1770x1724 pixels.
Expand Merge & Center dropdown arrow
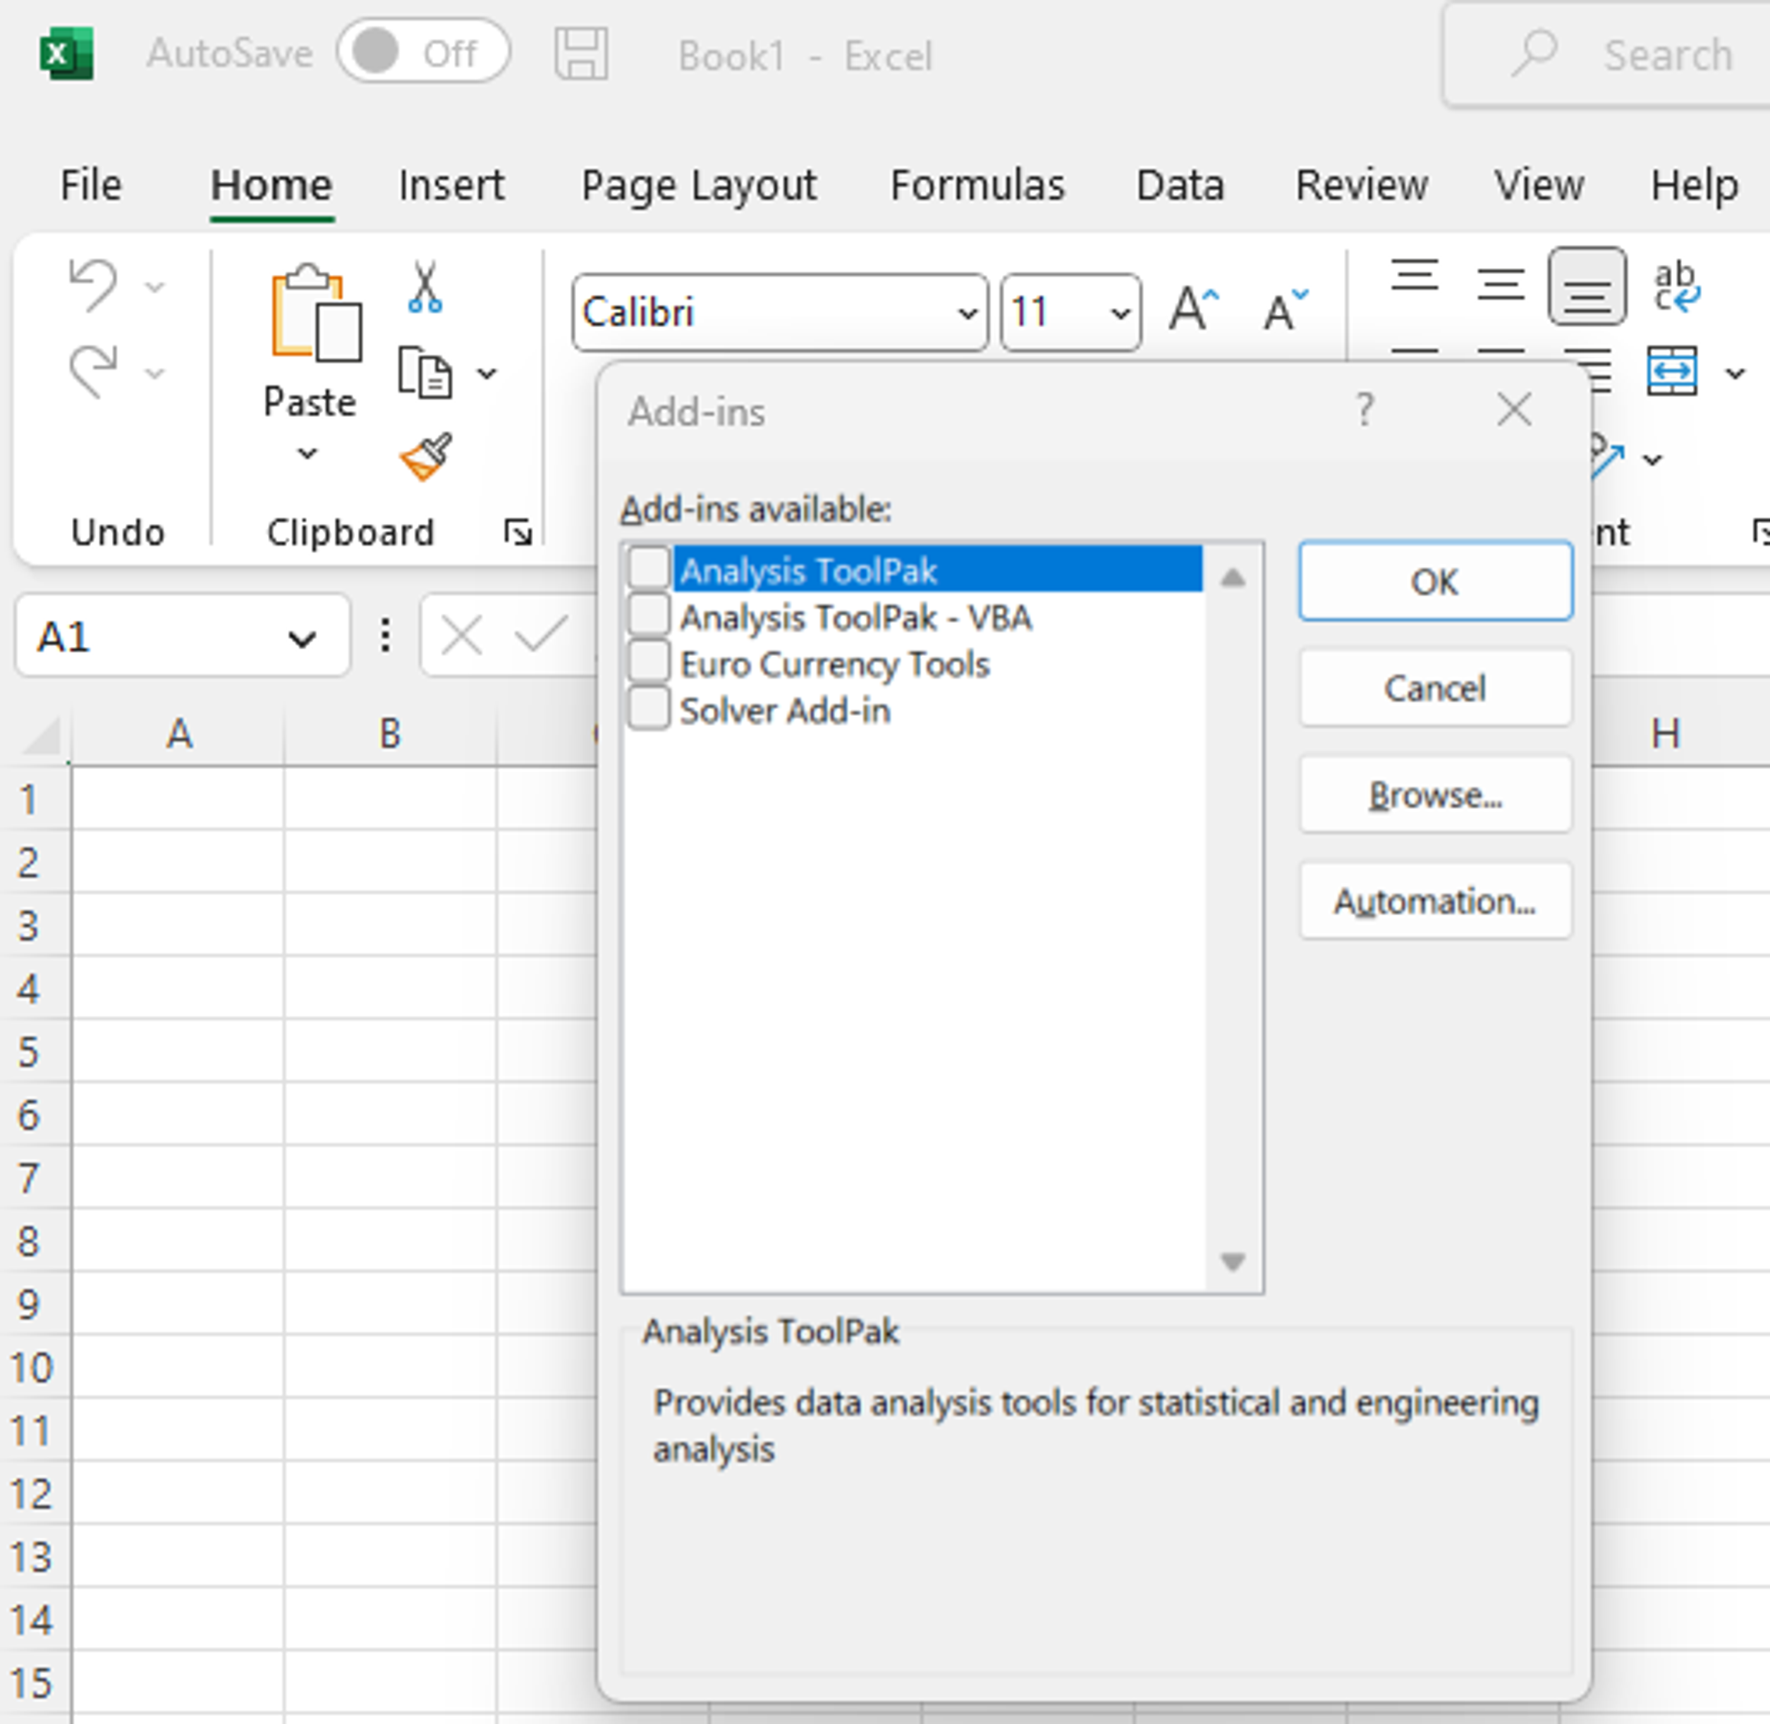[1735, 372]
